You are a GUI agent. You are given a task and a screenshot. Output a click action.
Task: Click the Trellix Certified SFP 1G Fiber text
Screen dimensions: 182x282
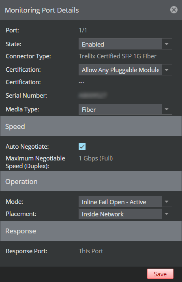pos(118,56)
